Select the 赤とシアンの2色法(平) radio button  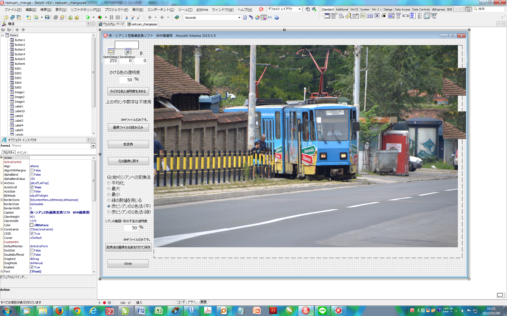109,206
